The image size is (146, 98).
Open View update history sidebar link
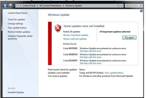pyautogui.click(x=17, y=28)
